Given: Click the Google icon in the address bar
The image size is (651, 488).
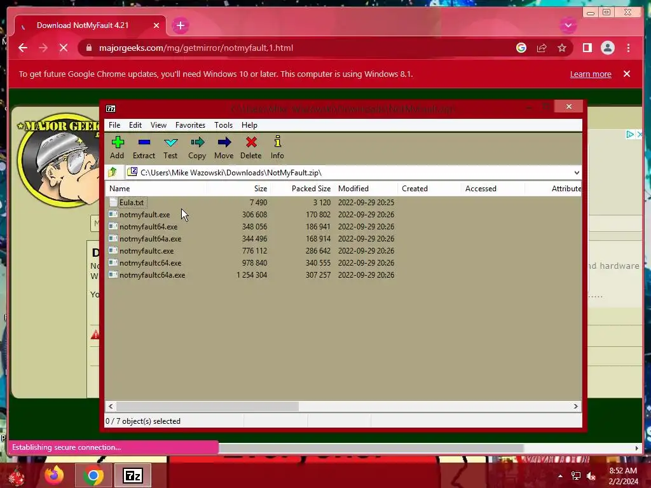Looking at the screenshot, I should point(521,48).
